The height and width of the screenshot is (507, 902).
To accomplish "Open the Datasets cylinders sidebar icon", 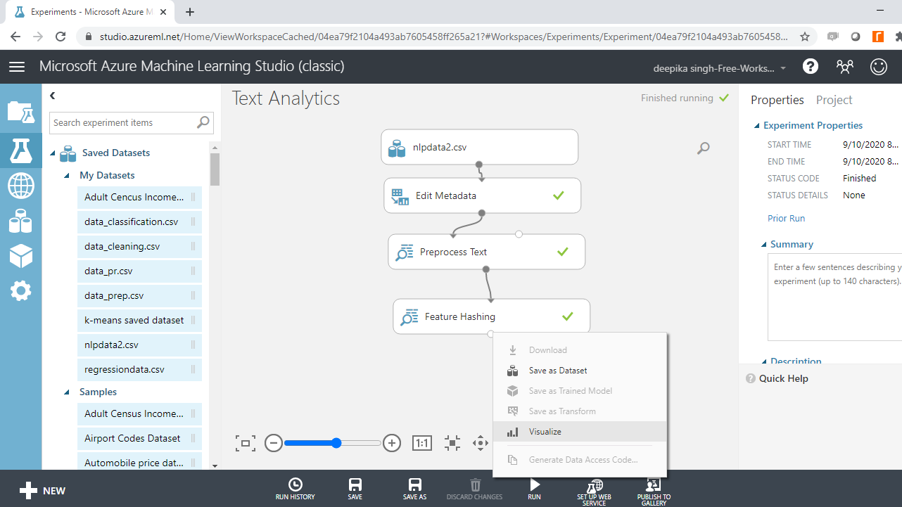I will pos(20,222).
